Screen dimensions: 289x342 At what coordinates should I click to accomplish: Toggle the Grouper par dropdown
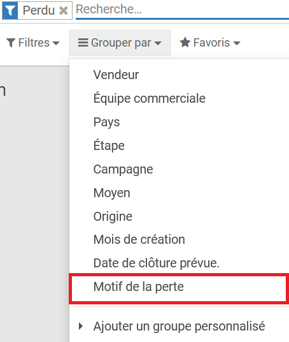pos(120,43)
